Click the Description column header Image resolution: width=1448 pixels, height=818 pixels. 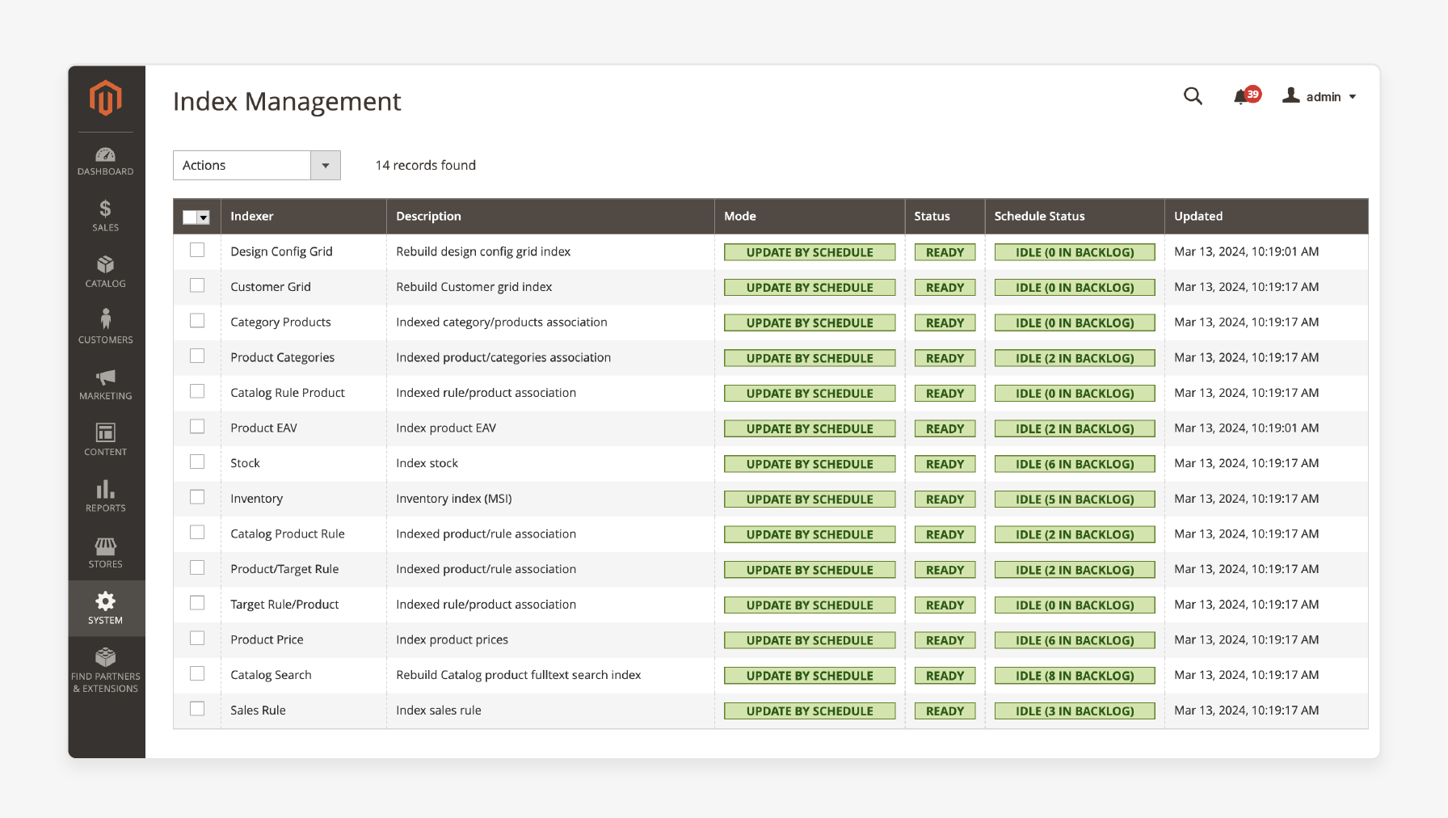tap(428, 216)
